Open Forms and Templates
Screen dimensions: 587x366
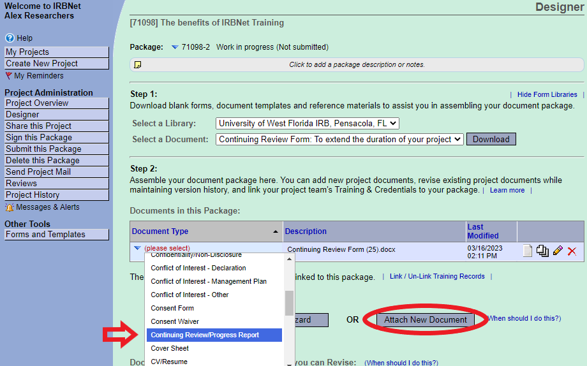57,235
